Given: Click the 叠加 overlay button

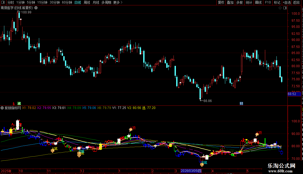Looking at the screenshot, I should click(230, 2).
